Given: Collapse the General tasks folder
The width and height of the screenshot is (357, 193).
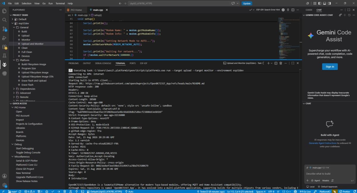Looking at the screenshot, I should pos(14,27).
